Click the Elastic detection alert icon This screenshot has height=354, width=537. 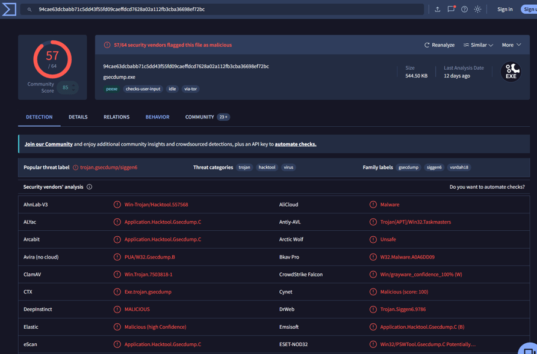click(117, 327)
